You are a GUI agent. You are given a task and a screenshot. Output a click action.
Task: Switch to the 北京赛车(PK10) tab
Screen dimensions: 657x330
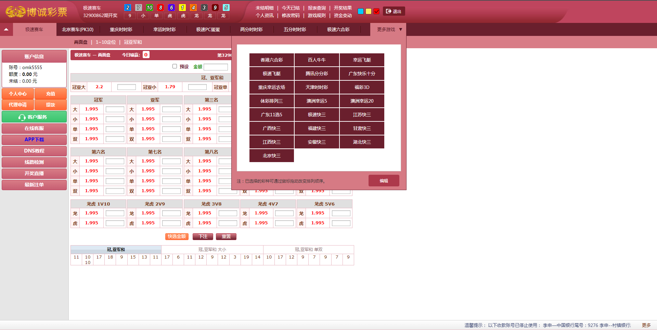(78, 29)
